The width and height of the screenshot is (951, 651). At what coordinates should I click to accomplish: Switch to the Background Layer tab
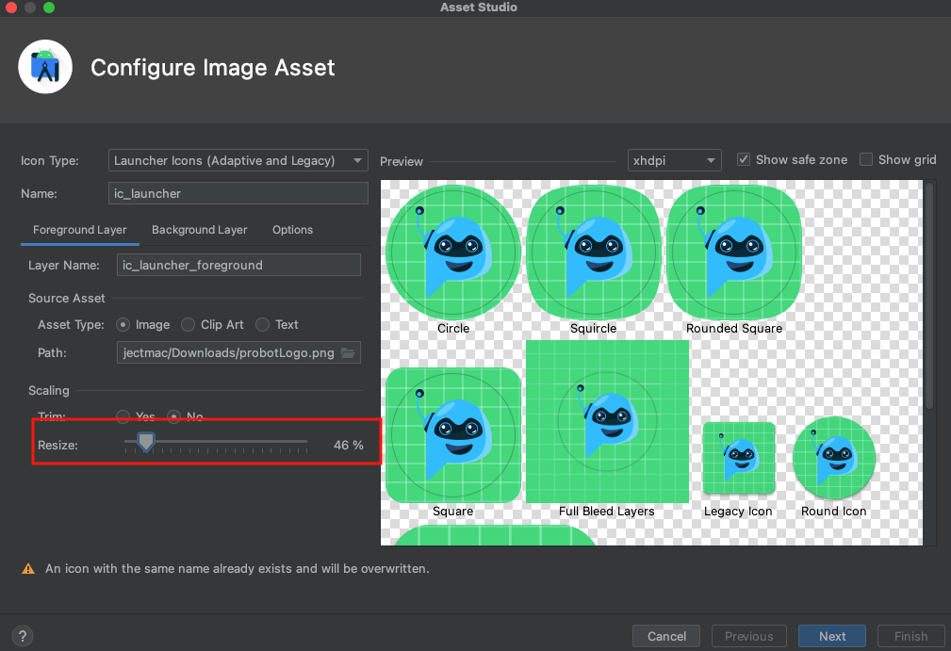pos(199,230)
